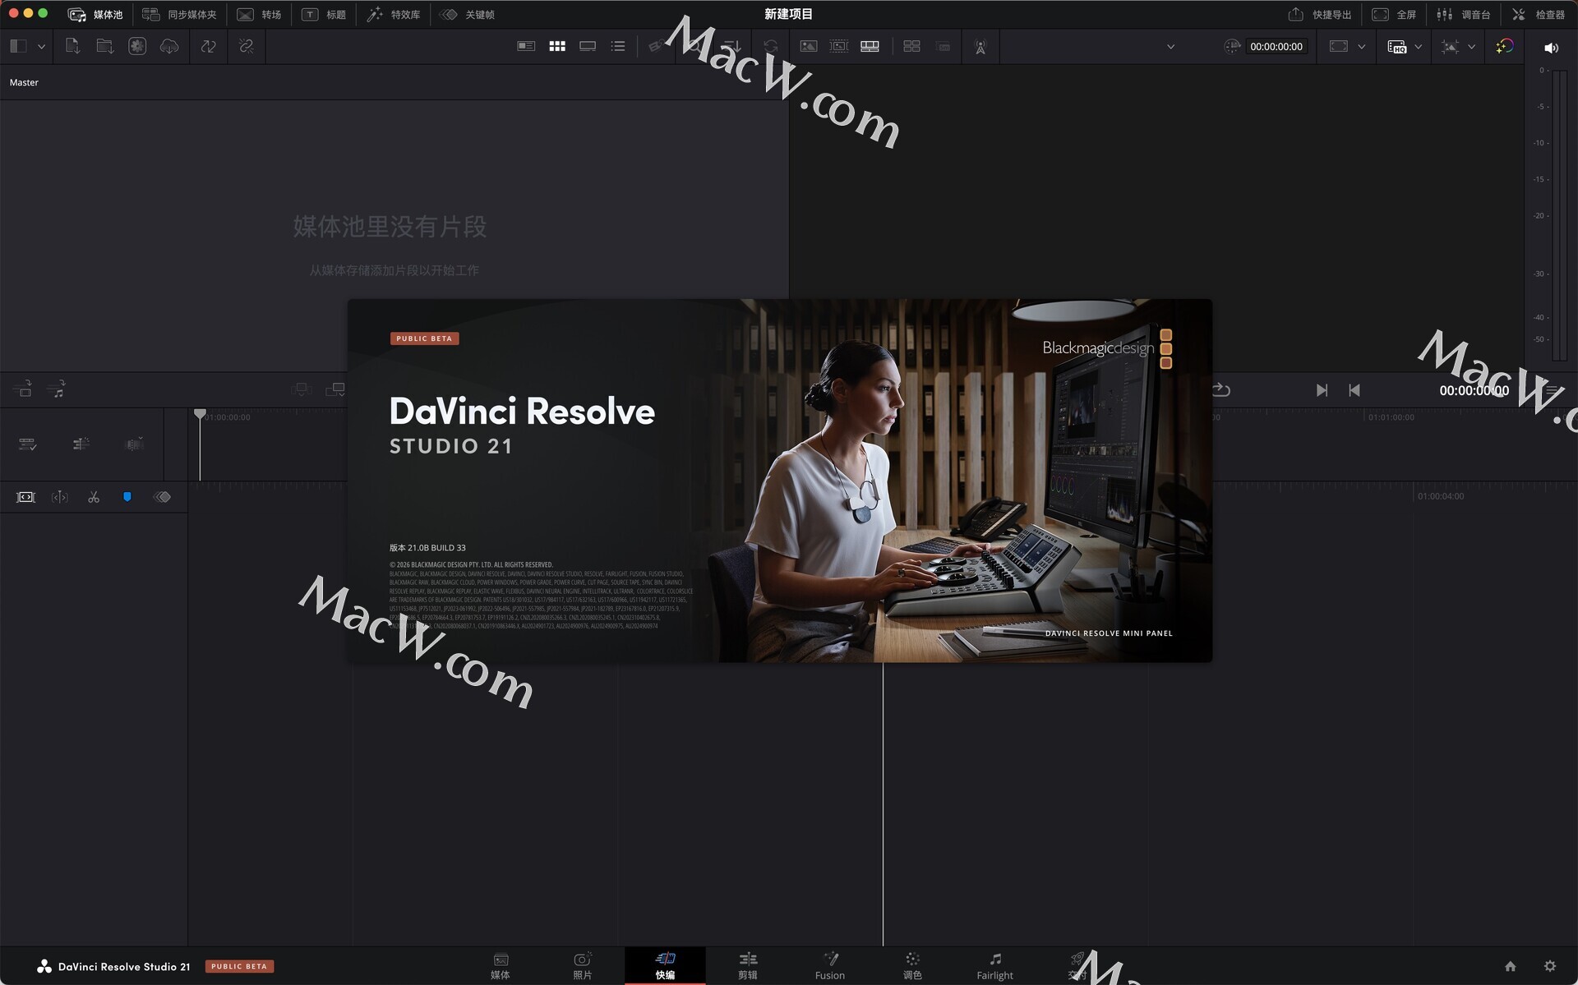Screen dimensions: 1578x985
Task: Expand the HQ resolution dropdown arrow
Action: (x=1418, y=47)
